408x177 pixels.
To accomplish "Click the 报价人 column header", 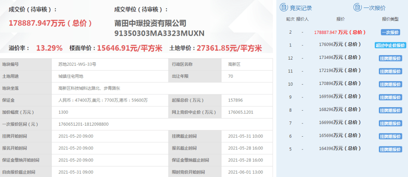I will pos(302,19).
